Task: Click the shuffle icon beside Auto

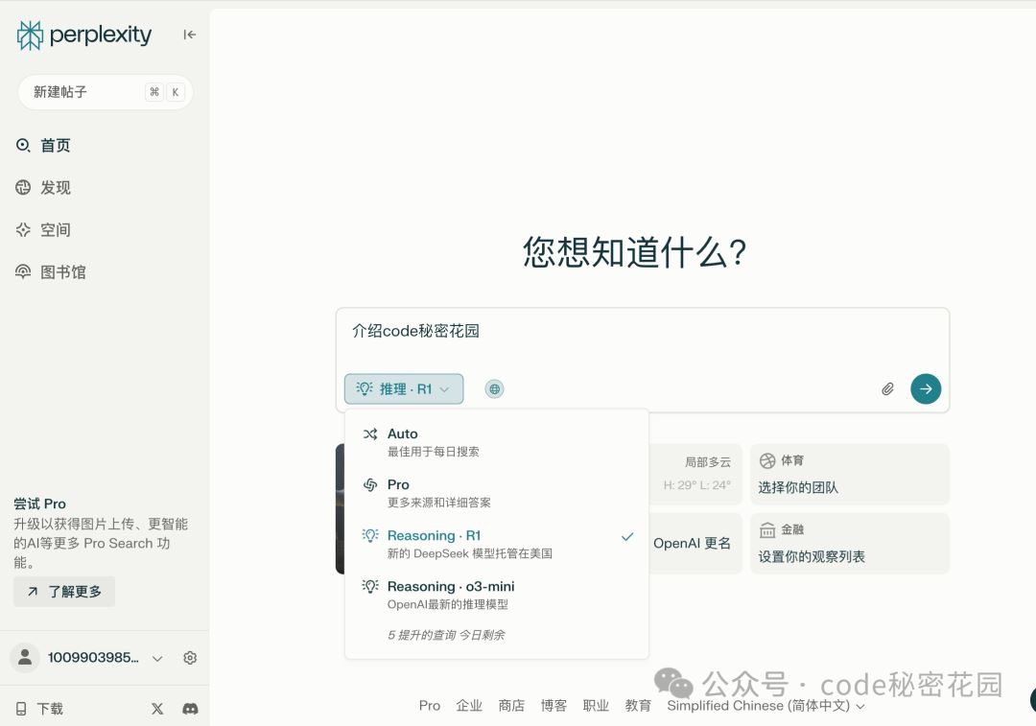Action: pyautogui.click(x=370, y=434)
